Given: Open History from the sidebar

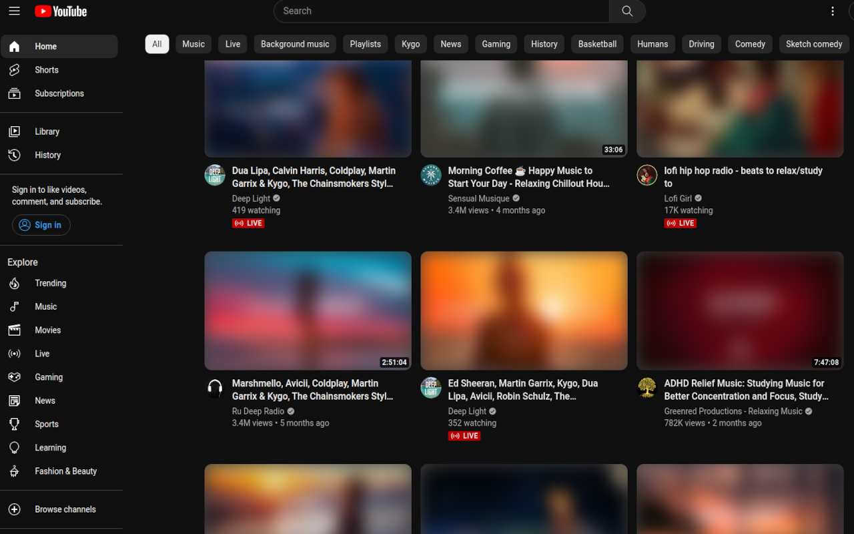Looking at the screenshot, I should [47, 155].
